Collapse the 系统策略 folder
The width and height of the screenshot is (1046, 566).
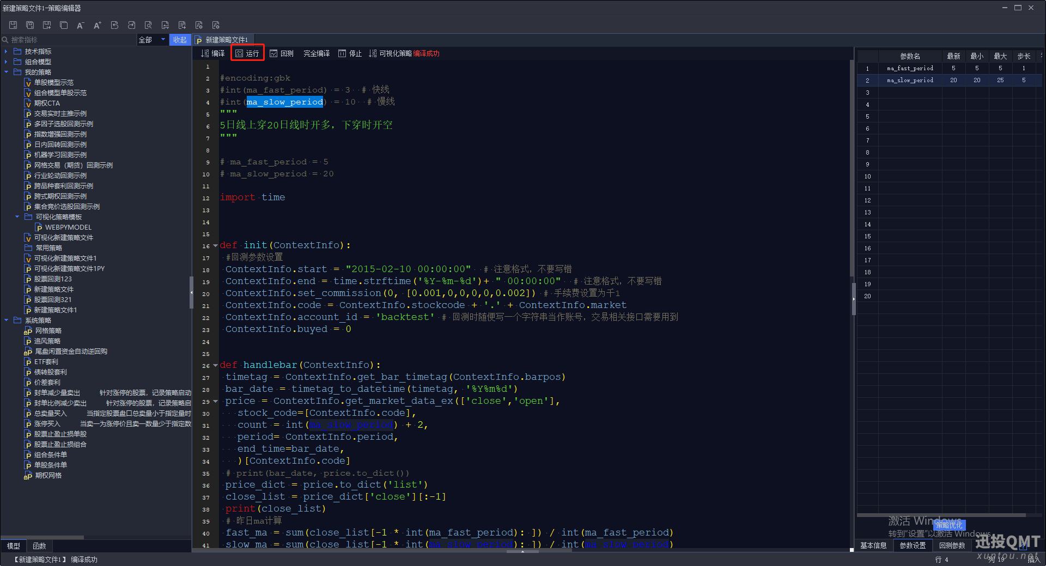6,320
